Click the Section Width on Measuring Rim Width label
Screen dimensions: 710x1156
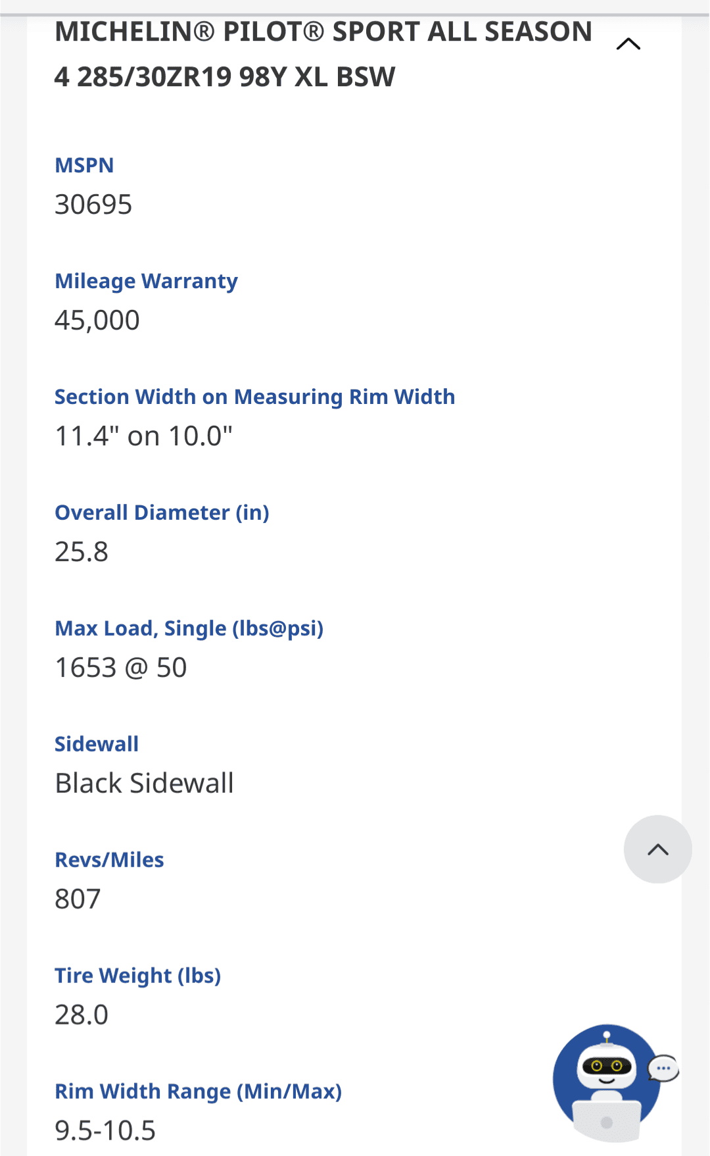point(254,397)
